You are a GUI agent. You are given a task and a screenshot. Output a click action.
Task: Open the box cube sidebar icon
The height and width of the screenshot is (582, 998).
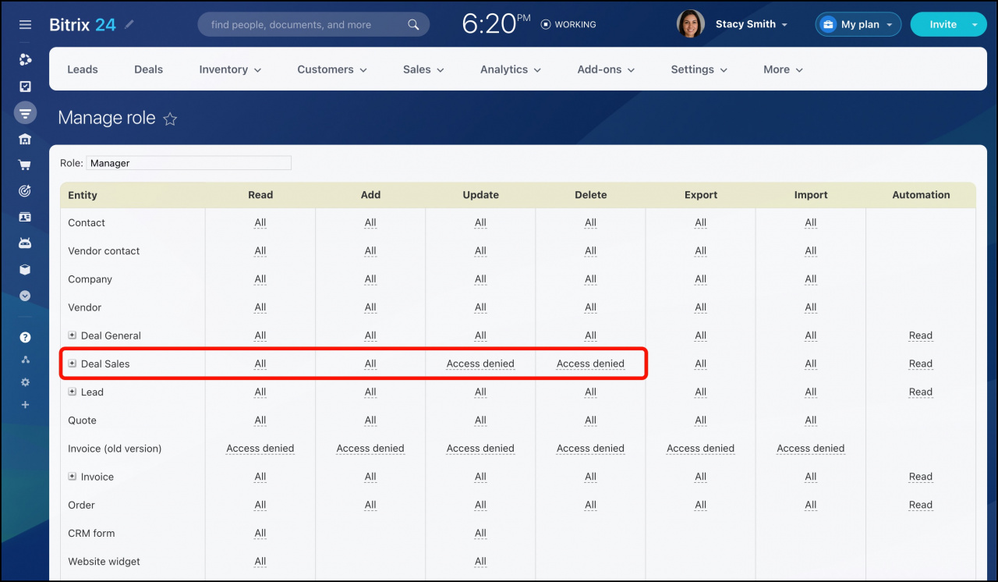click(x=25, y=269)
